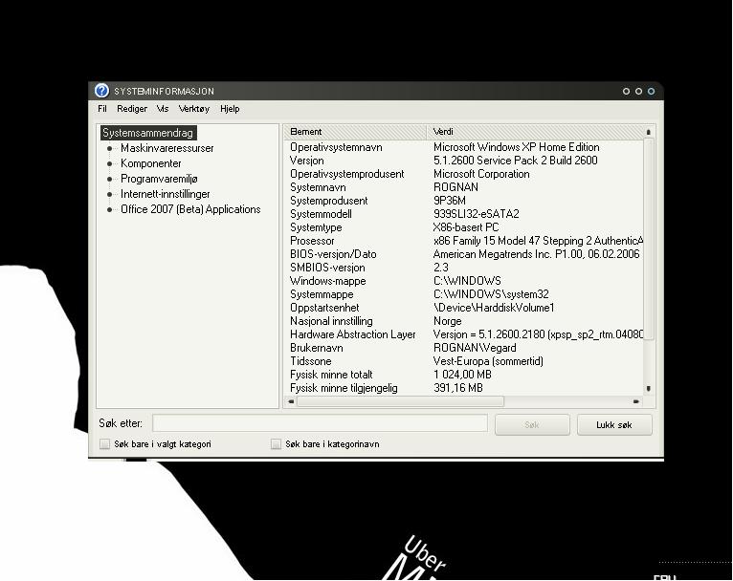Viewport: 733px width, 581px height.
Task: Expand the Internett-innstillinger node
Action: [110, 194]
